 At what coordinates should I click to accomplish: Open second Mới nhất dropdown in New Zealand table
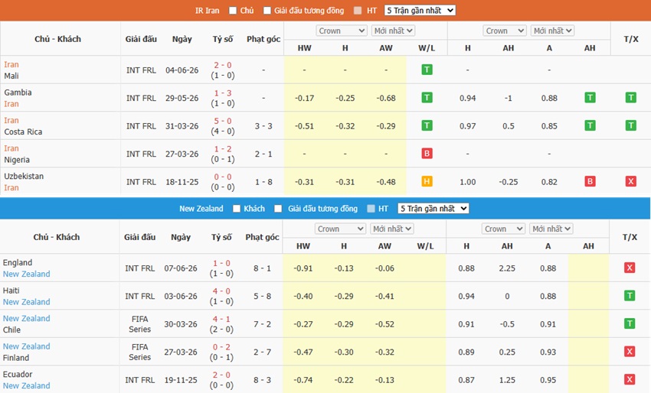[551, 229]
